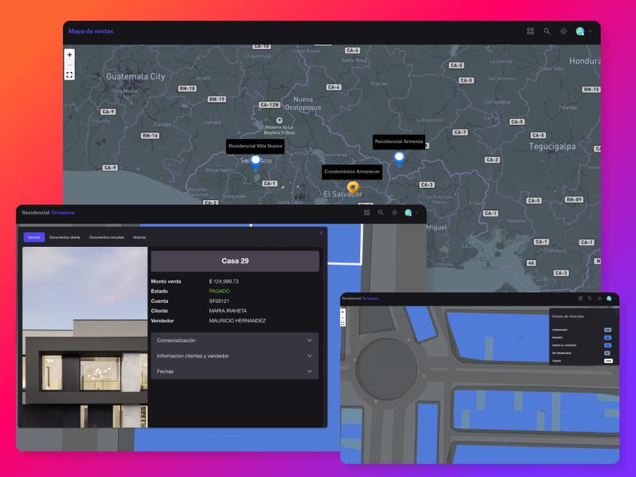The image size is (636, 477).
Task: Switch to the Documentos inmueble tab
Action: (106, 237)
